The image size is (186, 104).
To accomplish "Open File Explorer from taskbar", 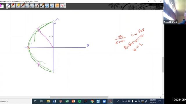I will (x=48, y=101).
